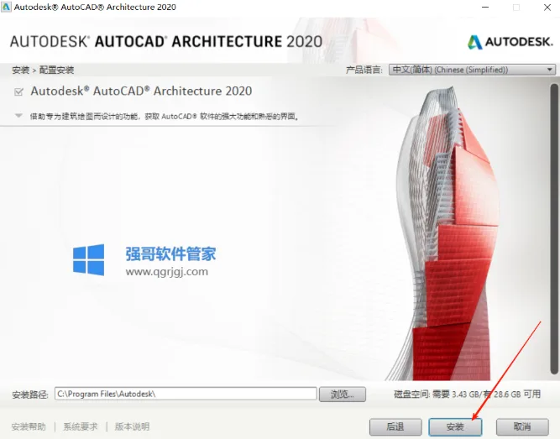This screenshot has height=439, width=560.
Task: Expand the product description triangle
Action: point(18,116)
